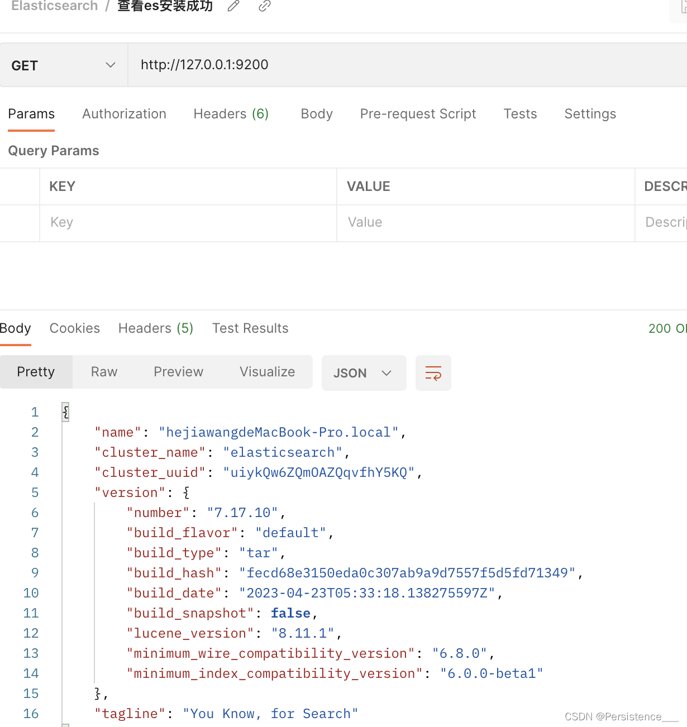The width and height of the screenshot is (687, 727).
Task: Click the cluster_uuid value "uiykQw6ZQmOAZQqvfhY5KQ"
Action: (319, 472)
